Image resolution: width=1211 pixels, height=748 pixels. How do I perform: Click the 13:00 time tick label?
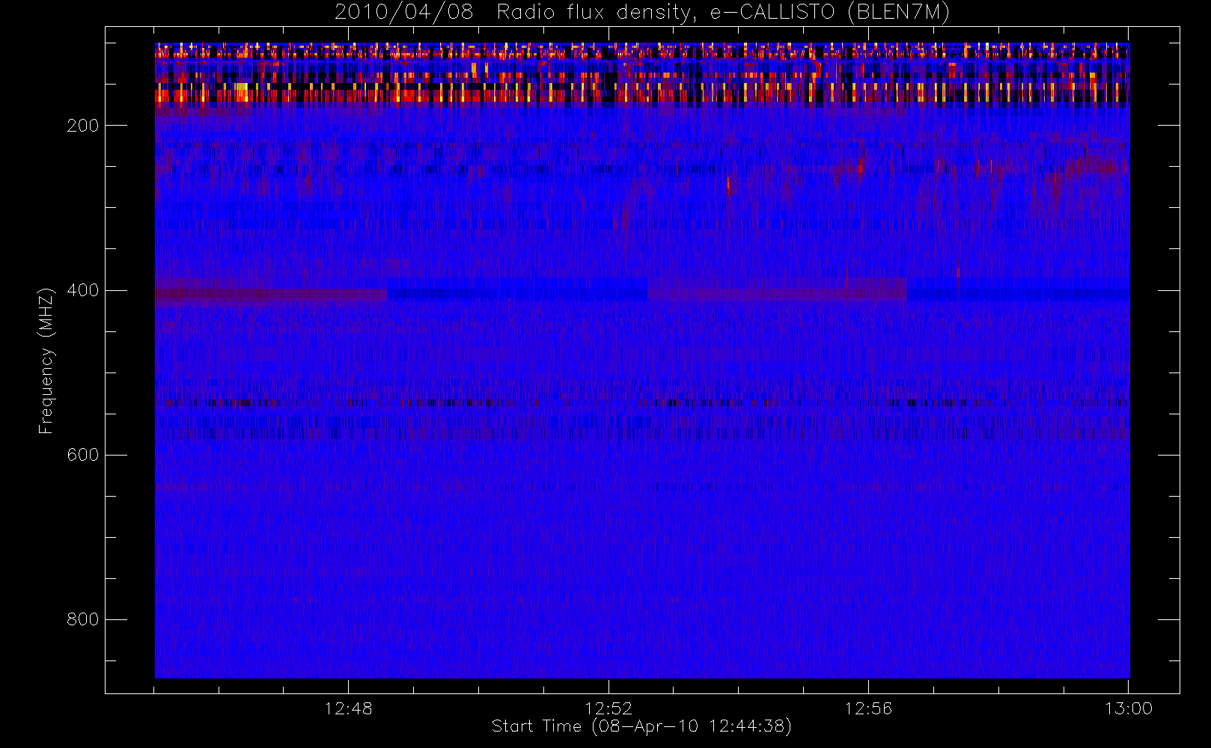coord(1129,708)
